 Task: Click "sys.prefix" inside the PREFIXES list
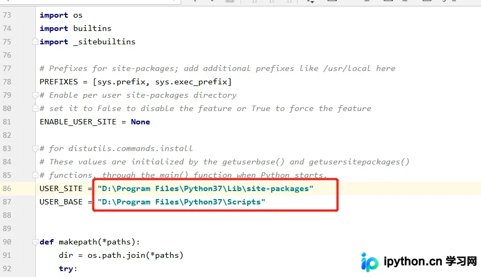(x=121, y=82)
